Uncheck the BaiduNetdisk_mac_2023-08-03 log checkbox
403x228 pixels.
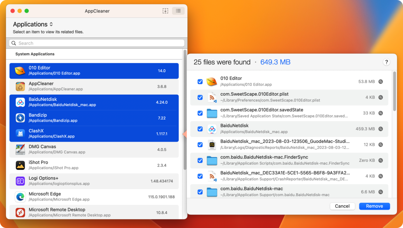[x=200, y=145]
